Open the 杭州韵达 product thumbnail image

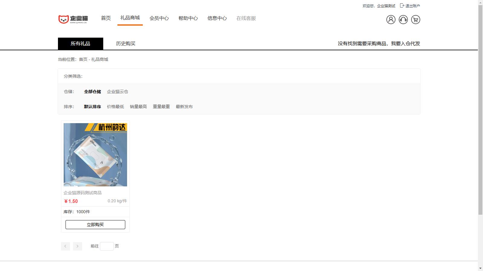(x=95, y=155)
